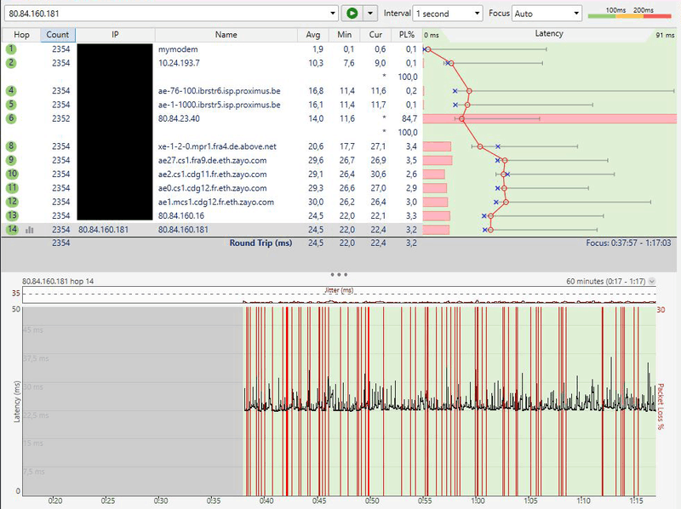Click the 1:00 time axis marker
This screenshot has width=681, height=509.
pyautogui.click(x=478, y=500)
